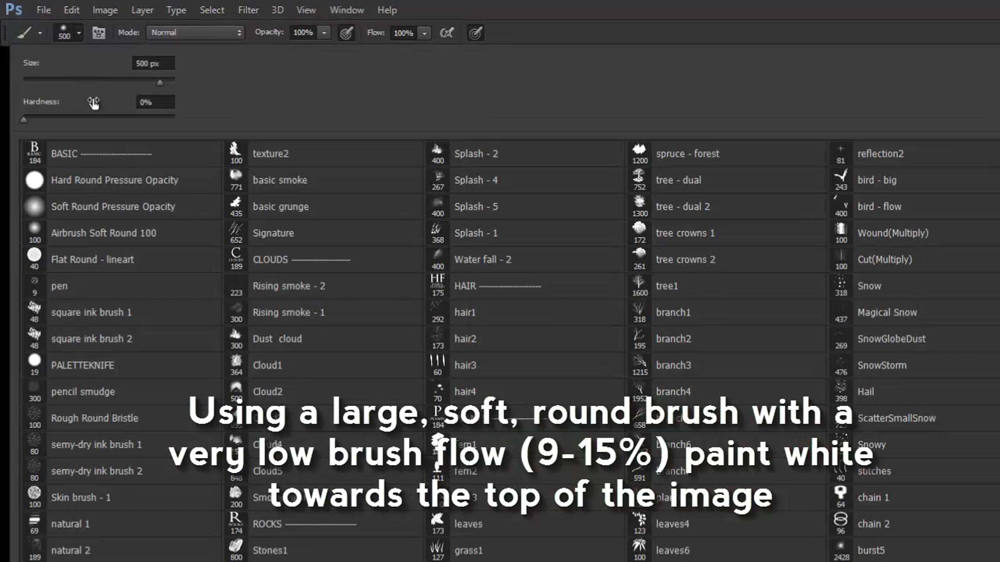Viewport: 1000px width, 562px height.
Task: Pick the basic smoke brush thumbnail
Action: (x=236, y=180)
